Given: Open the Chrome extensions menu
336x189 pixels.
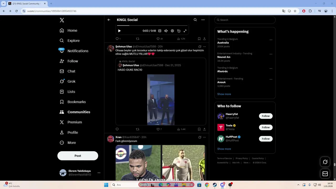Looking at the screenshot, I should (x=310, y=11).
